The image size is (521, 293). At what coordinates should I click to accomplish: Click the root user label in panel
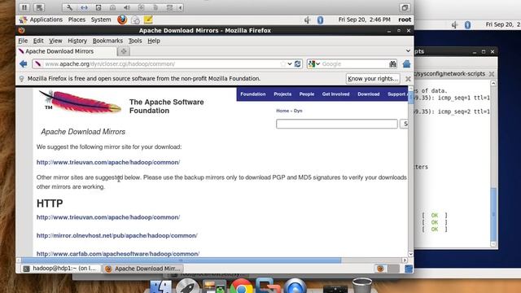point(405,20)
